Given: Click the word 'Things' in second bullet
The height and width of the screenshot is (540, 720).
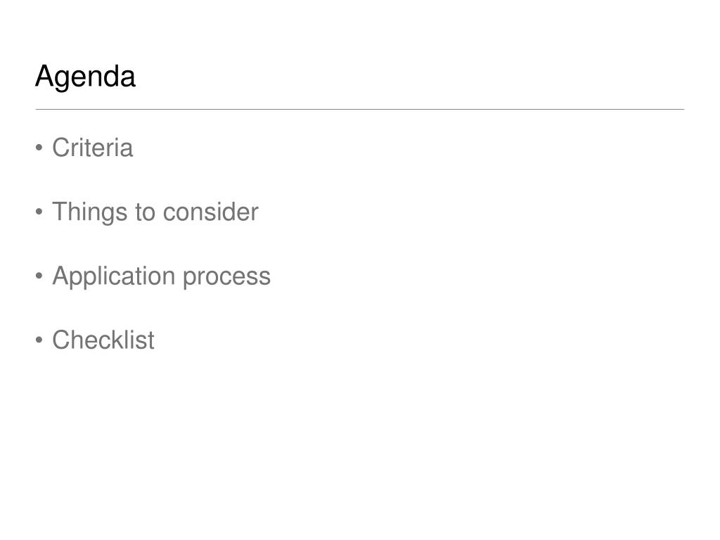Looking at the screenshot, I should coord(89,212).
